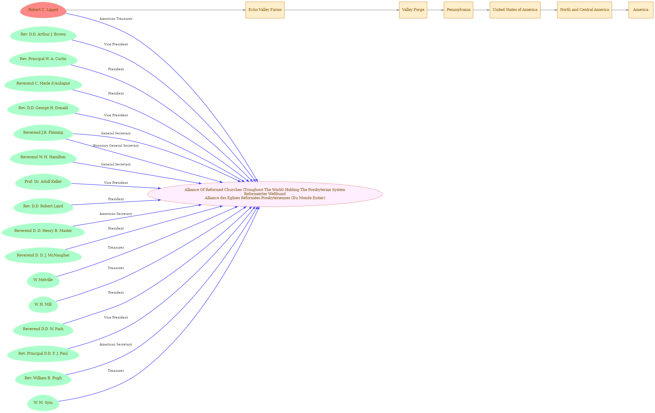
Task: Click the W. H. Mill node
Action: 43,305
